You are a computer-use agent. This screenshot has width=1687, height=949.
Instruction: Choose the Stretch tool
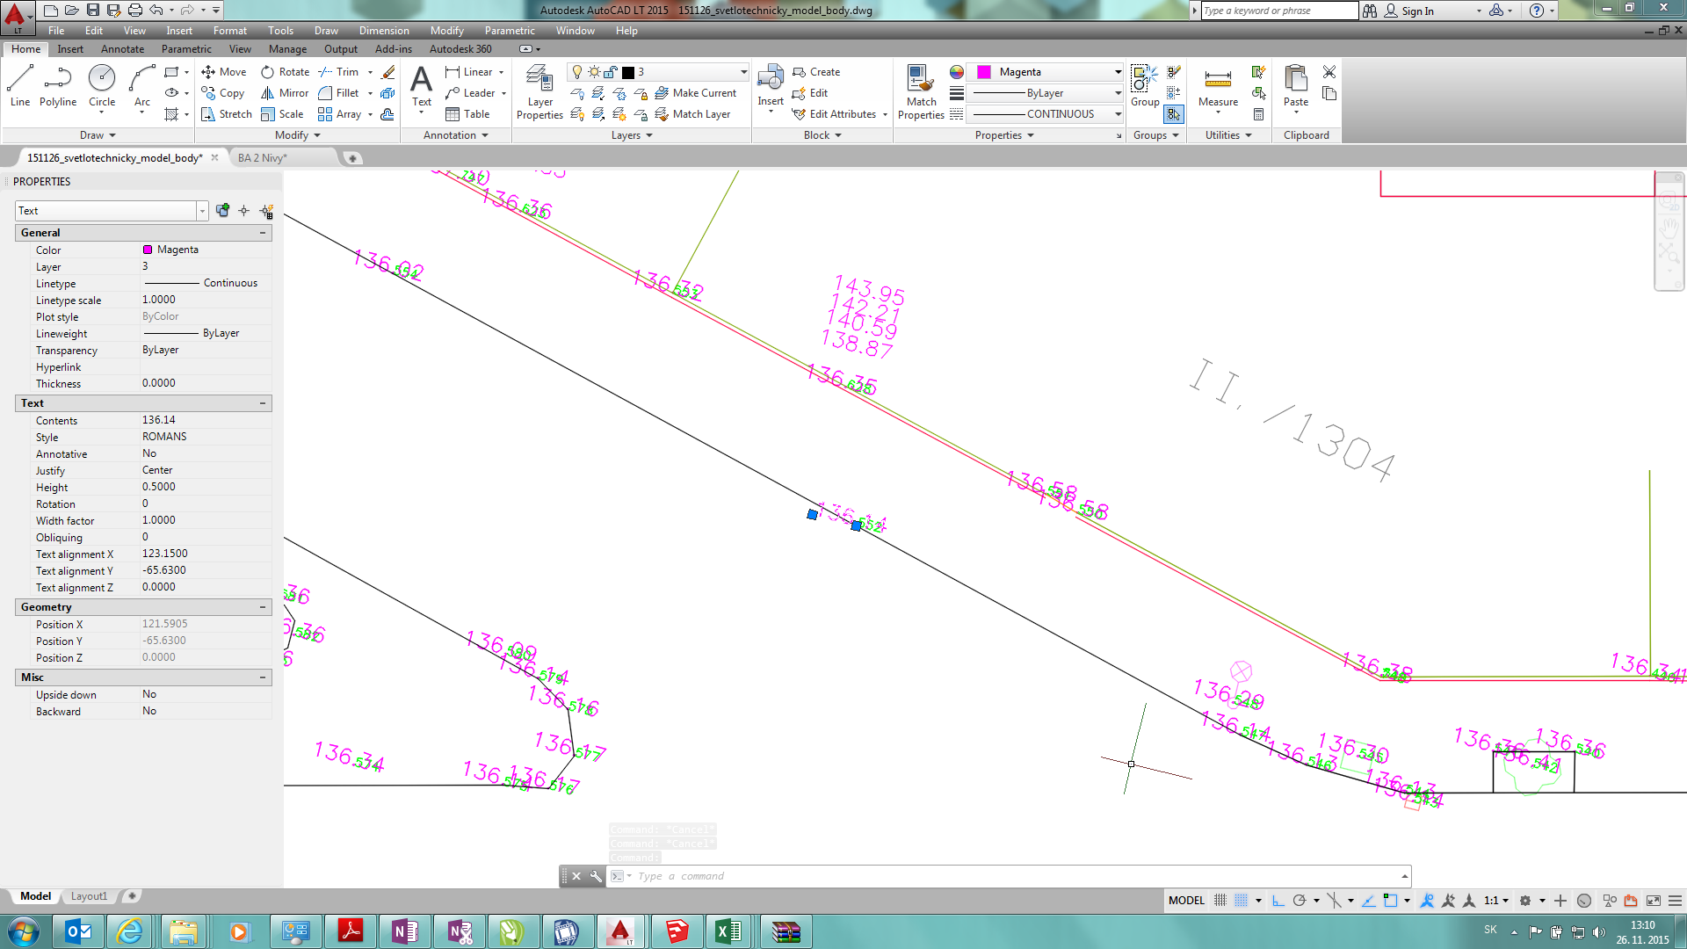227,114
